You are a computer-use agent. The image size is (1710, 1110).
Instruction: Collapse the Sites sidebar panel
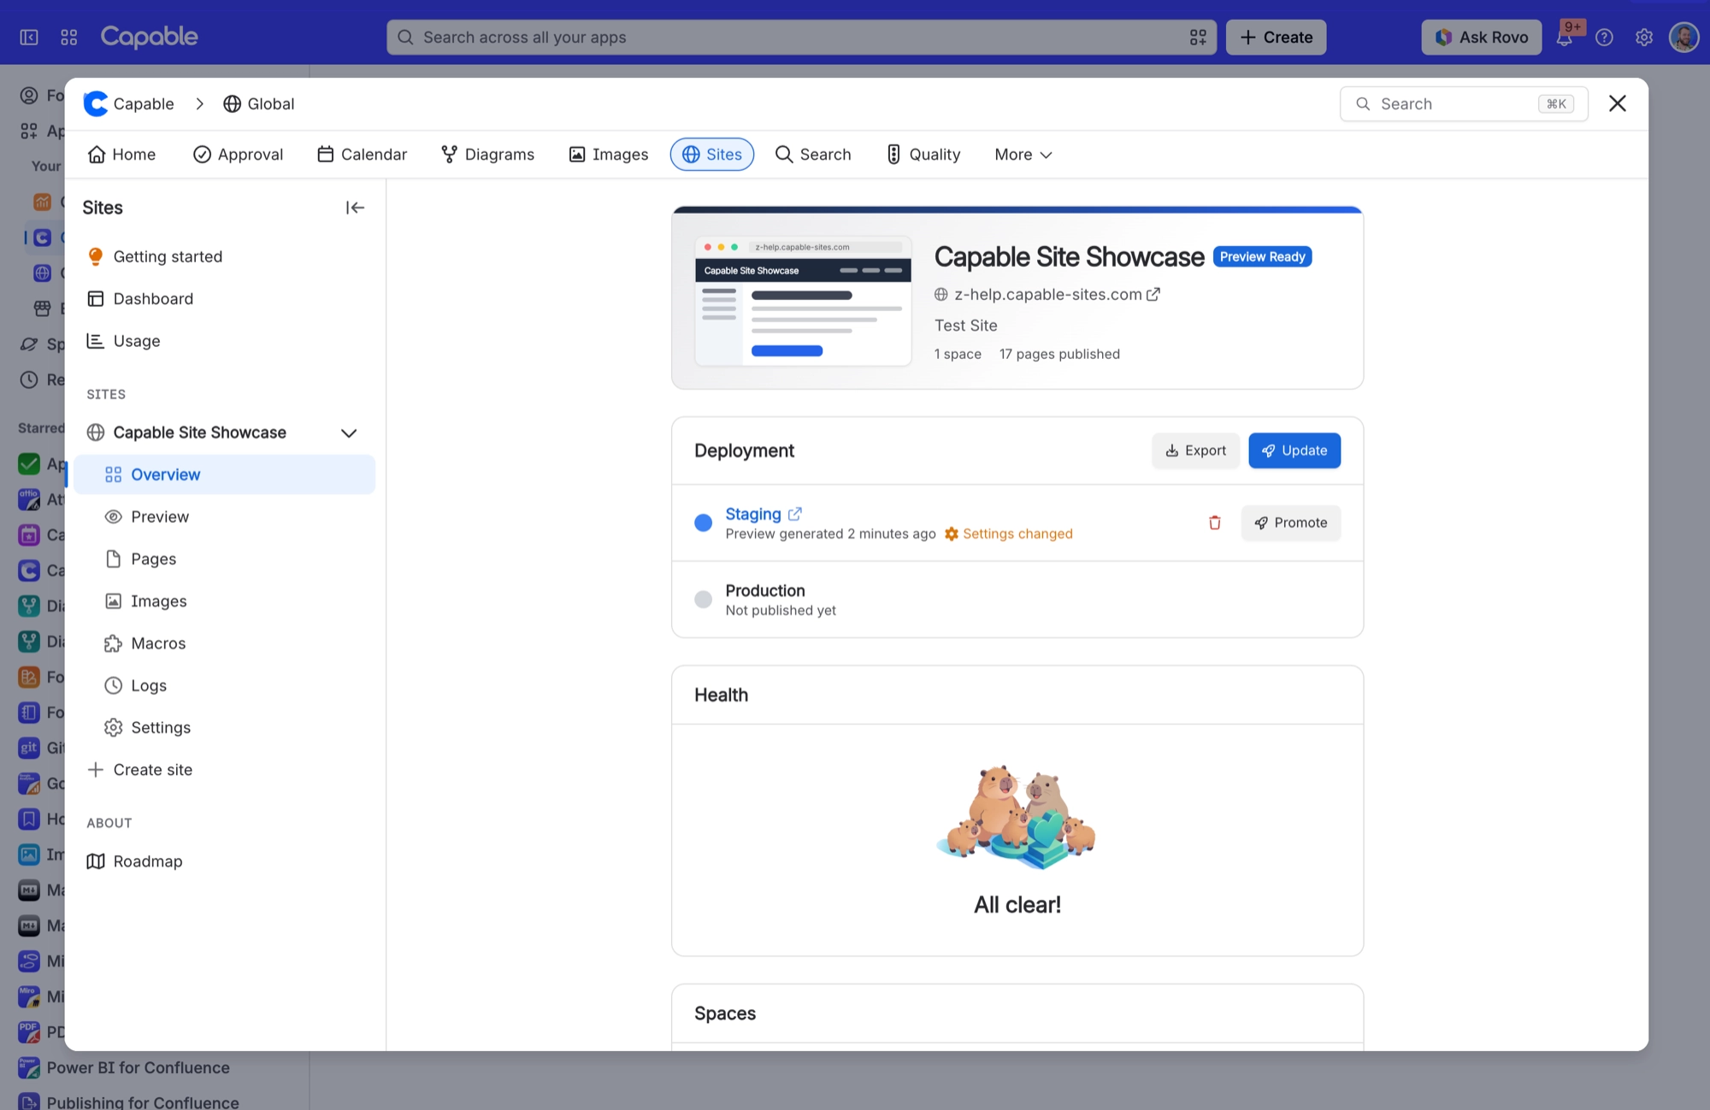355,208
